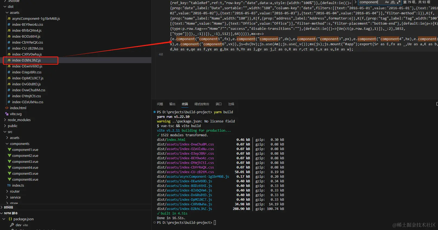Click the Vue icon of component5.vue

[9, 173]
